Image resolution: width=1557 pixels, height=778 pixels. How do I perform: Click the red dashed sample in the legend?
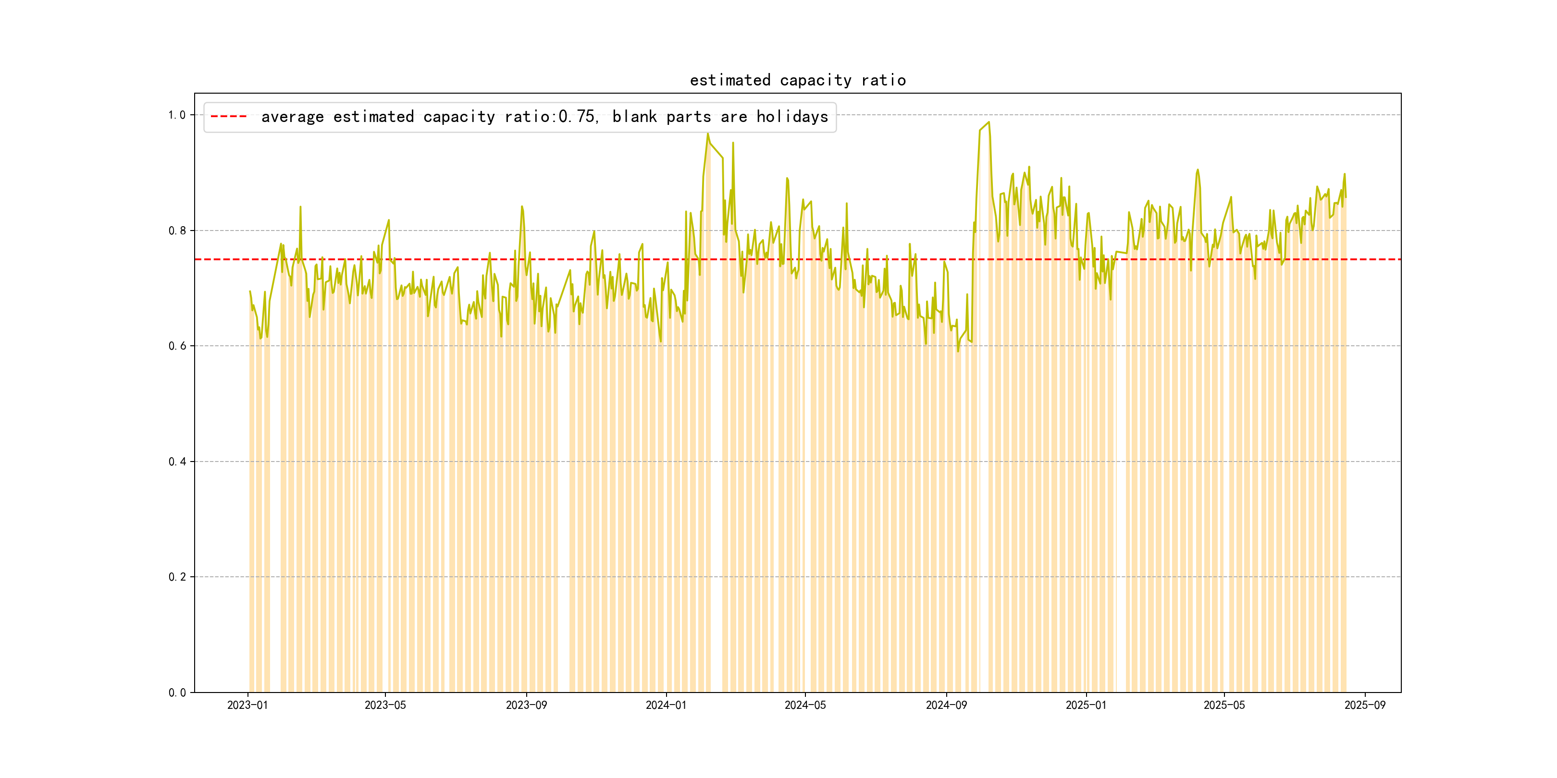[228, 117]
